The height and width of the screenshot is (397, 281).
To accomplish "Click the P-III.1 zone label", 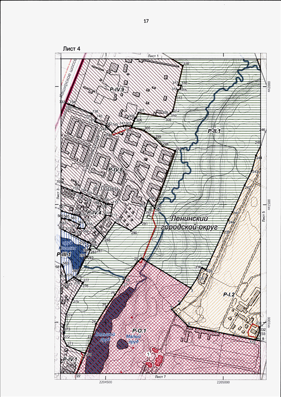I will (x=62, y=254).
